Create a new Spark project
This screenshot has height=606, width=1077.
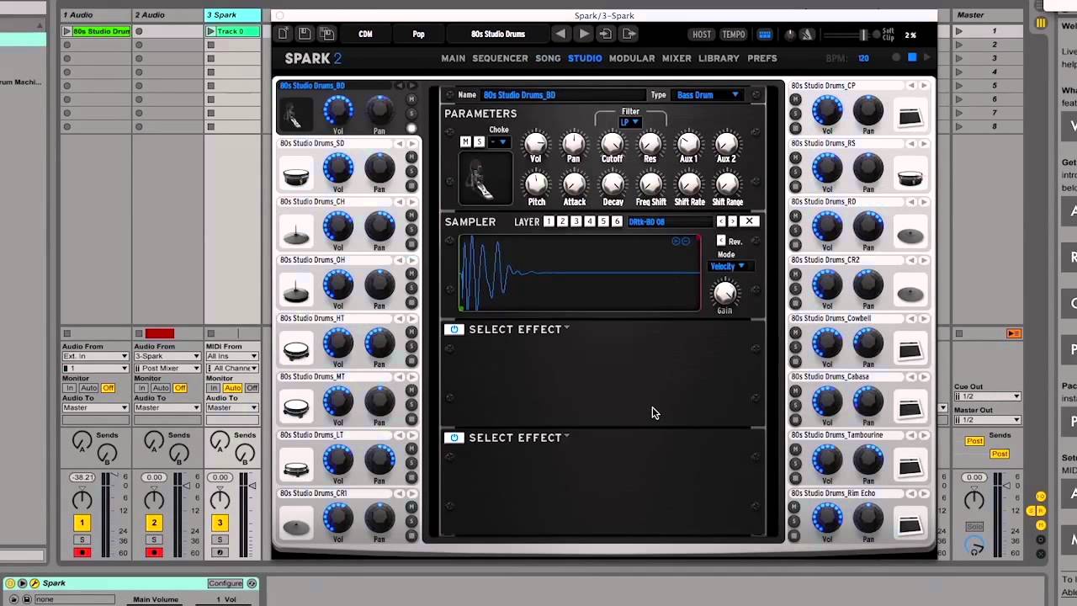284,34
